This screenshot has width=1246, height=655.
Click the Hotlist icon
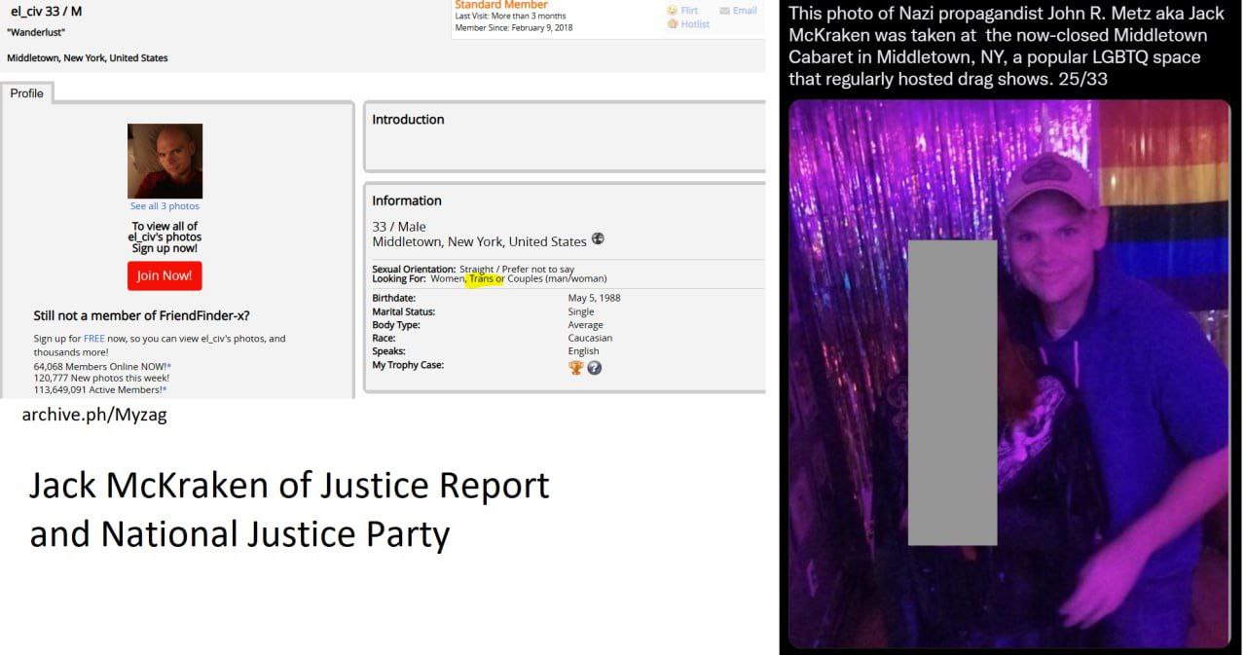click(672, 24)
